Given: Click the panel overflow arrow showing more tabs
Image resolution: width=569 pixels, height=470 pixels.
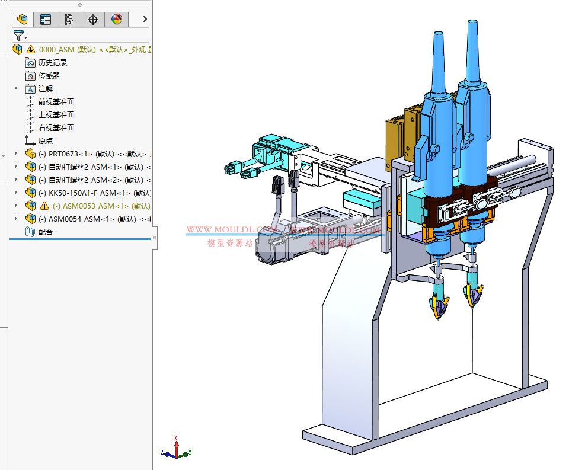Looking at the screenshot, I should click(x=143, y=20).
